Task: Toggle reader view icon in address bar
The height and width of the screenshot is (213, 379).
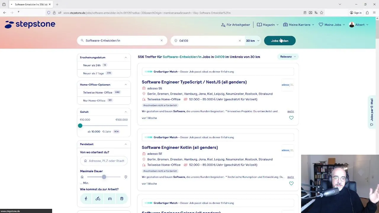Action: pos(305,13)
